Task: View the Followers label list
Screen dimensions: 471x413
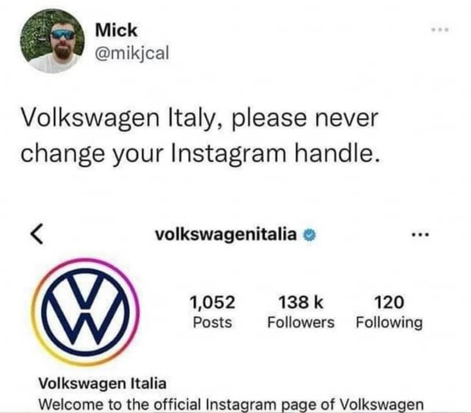Action: pyautogui.click(x=301, y=322)
